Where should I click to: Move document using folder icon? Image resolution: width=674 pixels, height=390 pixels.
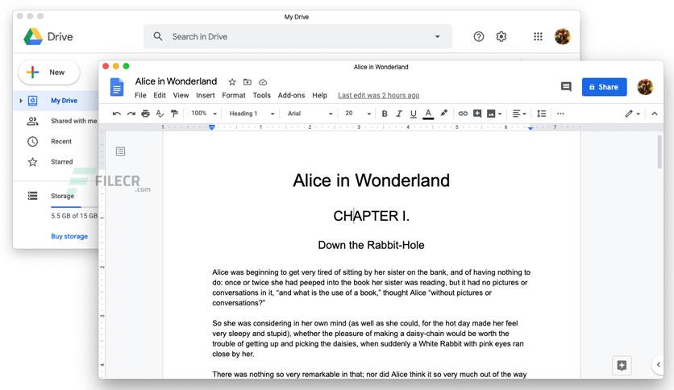(248, 81)
